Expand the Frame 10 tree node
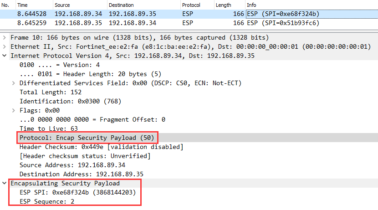378x210 pixels. [x=5, y=37]
